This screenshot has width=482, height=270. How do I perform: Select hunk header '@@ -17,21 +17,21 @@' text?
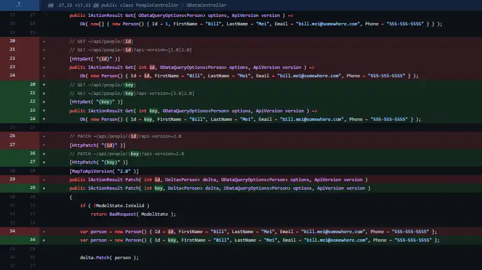[x=74, y=5]
